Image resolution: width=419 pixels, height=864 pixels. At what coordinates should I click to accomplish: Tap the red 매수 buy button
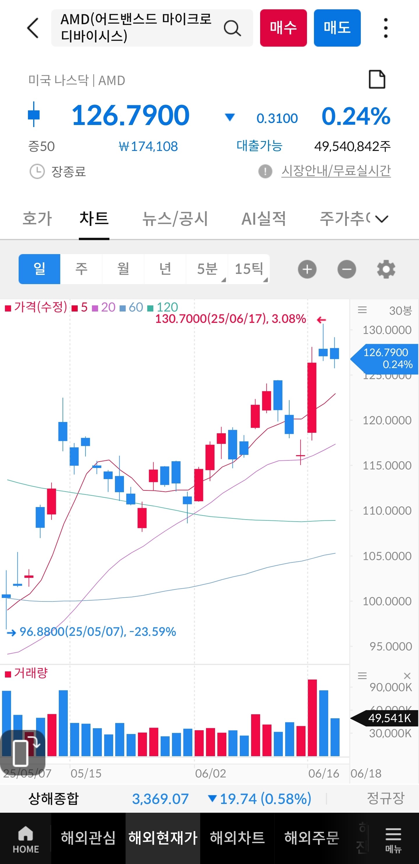[x=283, y=28]
